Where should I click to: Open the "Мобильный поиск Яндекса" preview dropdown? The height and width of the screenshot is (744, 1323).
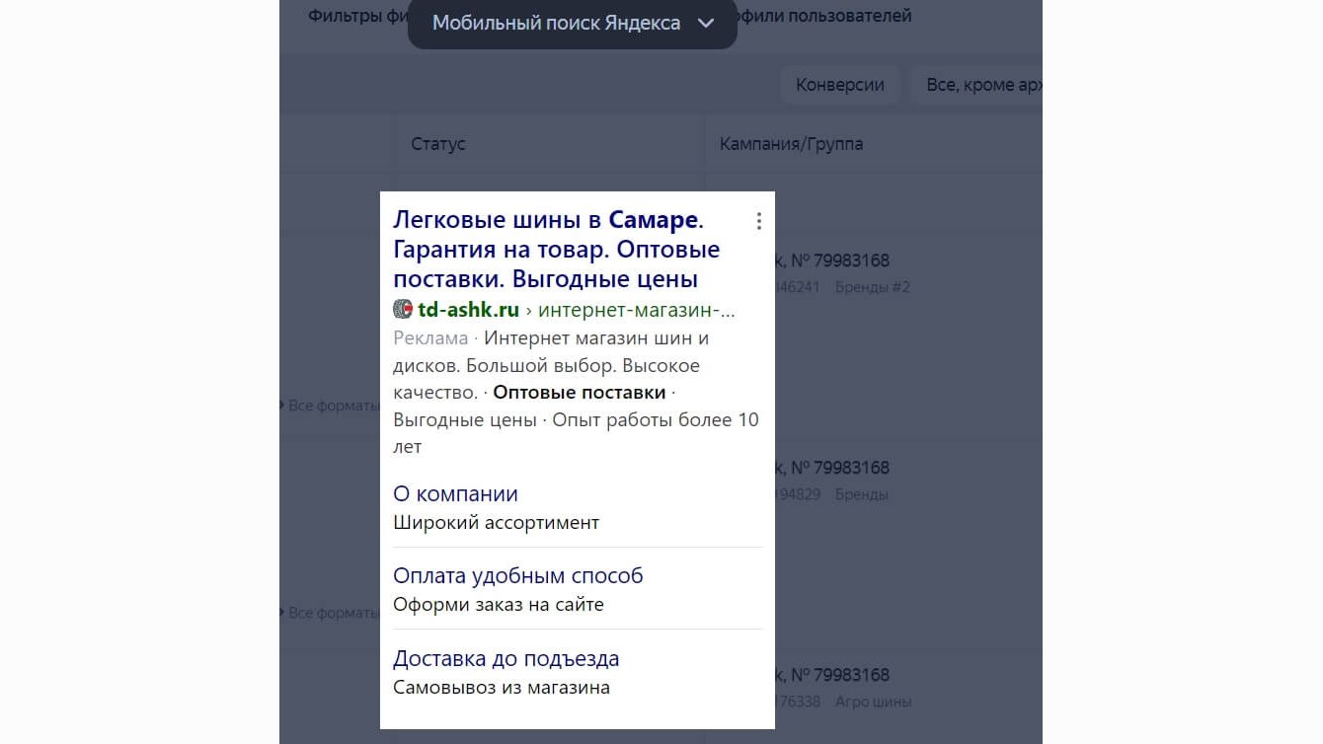pyautogui.click(x=573, y=24)
